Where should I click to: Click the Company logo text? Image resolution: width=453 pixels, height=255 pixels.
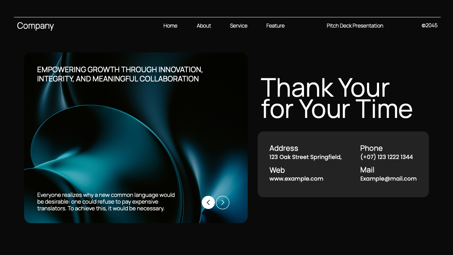(x=35, y=26)
